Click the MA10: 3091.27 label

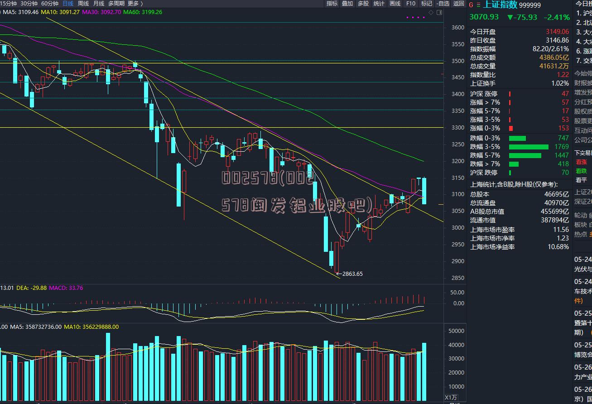(60, 12)
